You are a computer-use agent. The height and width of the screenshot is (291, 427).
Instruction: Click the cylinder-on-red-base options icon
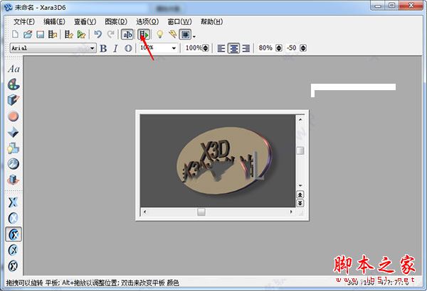[14, 180]
